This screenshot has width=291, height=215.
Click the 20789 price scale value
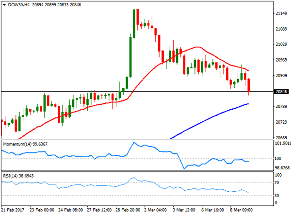[281, 107]
